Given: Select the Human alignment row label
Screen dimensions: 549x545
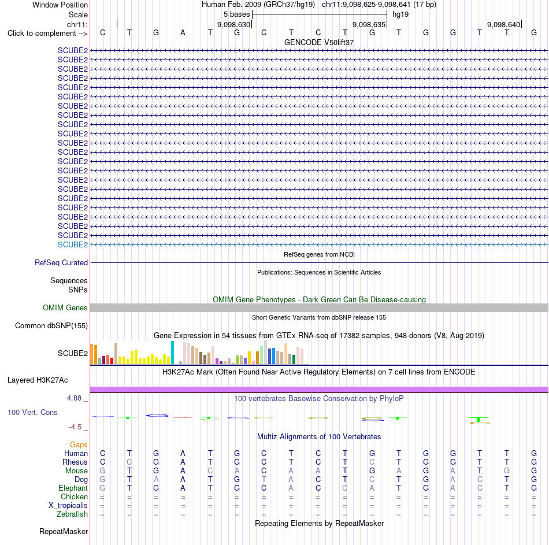Looking at the screenshot, I should (76, 454).
